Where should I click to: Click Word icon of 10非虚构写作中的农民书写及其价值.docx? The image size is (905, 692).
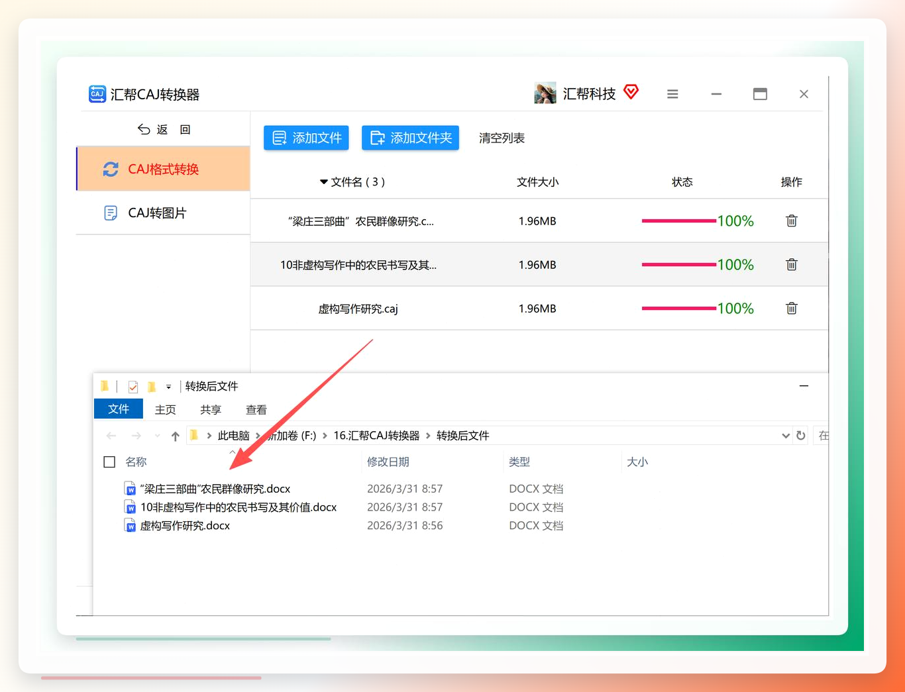(x=131, y=507)
